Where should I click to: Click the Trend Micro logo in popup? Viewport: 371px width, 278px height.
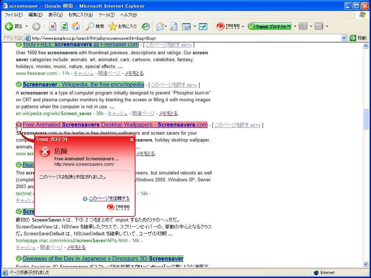tap(118, 207)
